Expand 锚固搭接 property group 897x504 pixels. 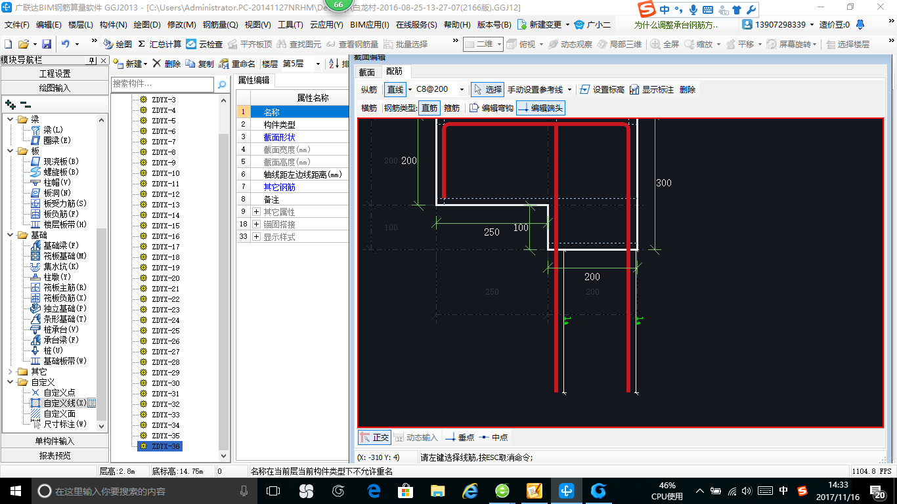(257, 224)
